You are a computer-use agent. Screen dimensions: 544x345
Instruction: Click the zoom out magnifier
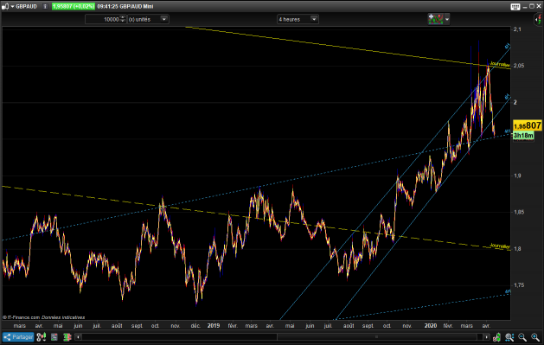click(x=522, y=336)
